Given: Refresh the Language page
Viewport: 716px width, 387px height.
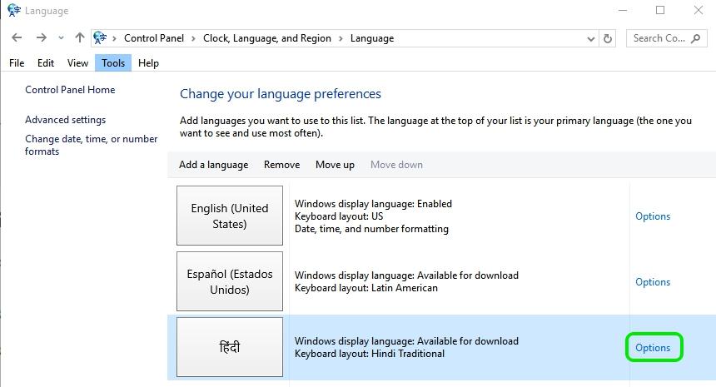Looking at the screenshot, I should click(x=607, y=39).
